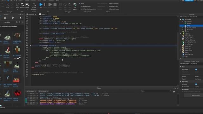
Task: Collapse the Data properties section
Action: click(x=181, y=67)
